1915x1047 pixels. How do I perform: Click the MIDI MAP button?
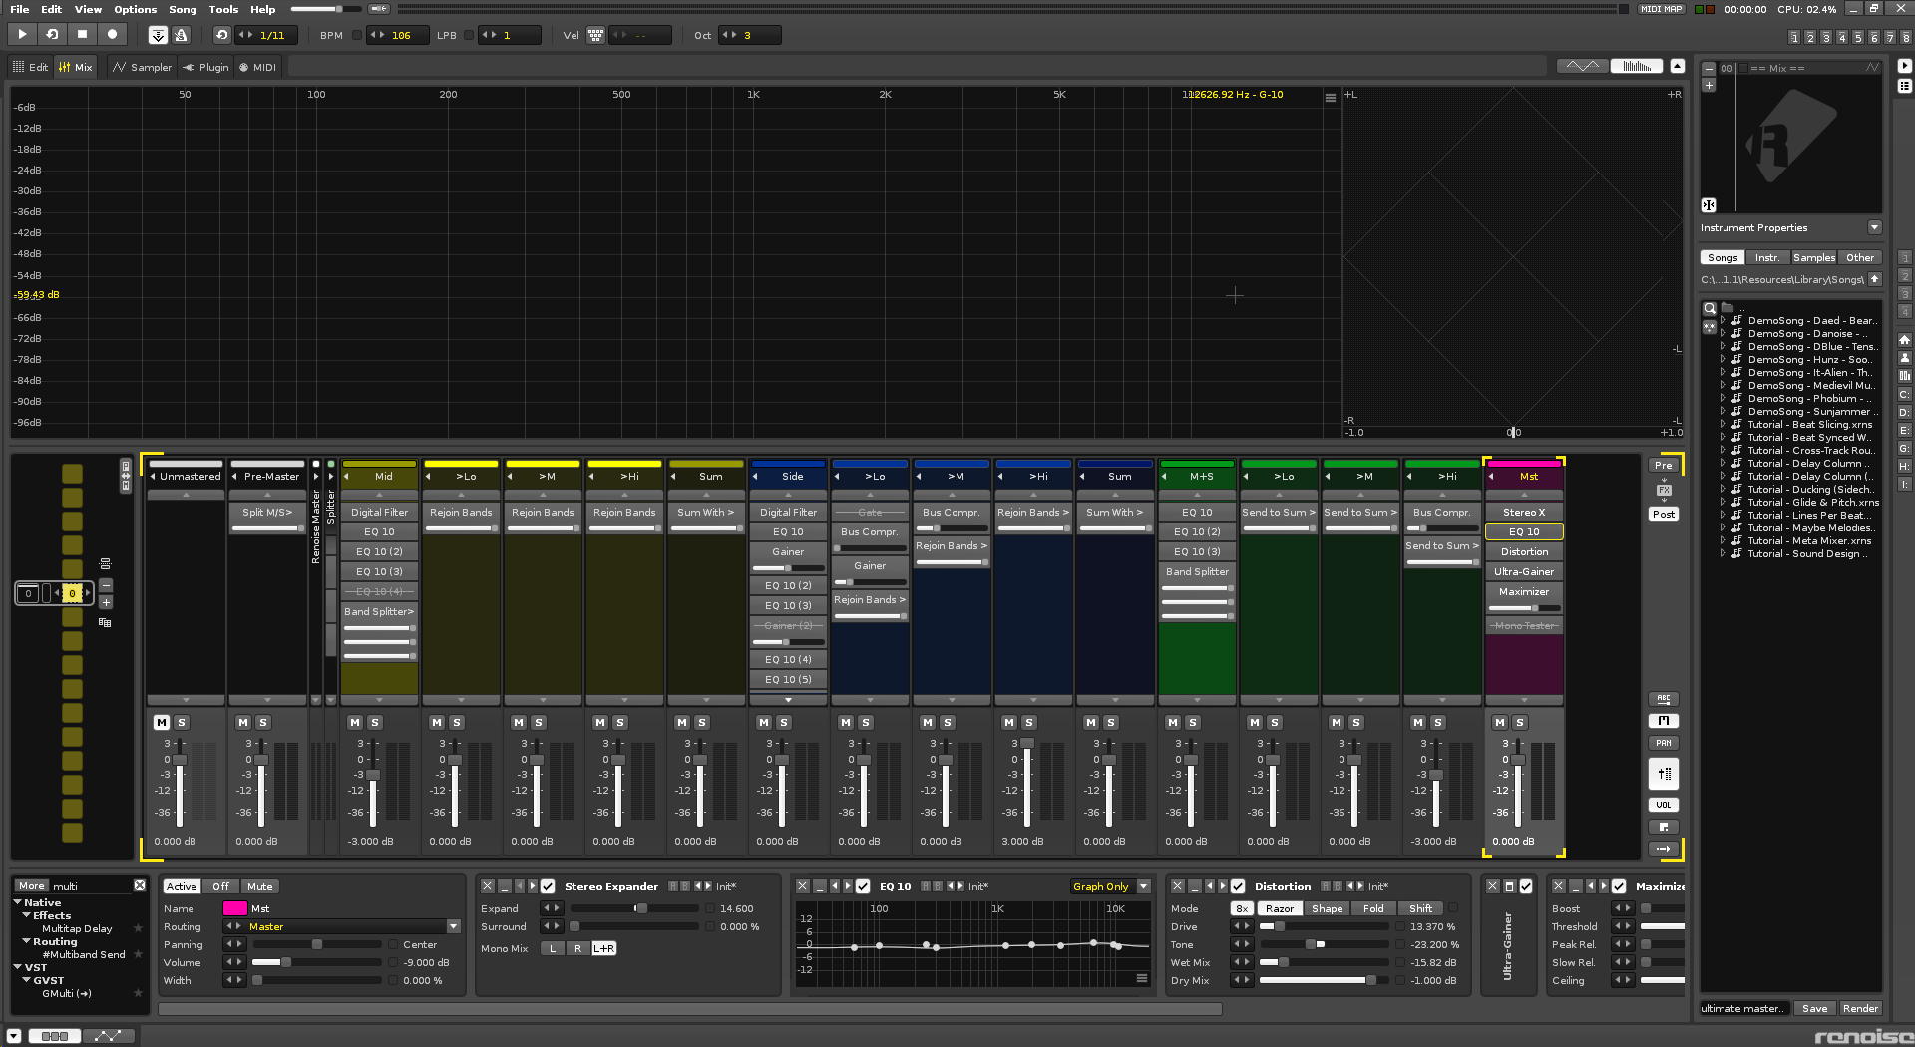coord(1662,9)
